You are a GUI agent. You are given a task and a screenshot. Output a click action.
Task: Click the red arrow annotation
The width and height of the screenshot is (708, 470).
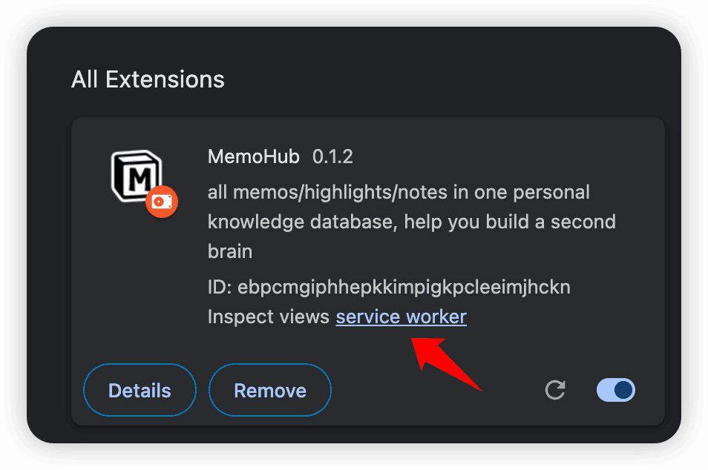(x=447, y=363)
